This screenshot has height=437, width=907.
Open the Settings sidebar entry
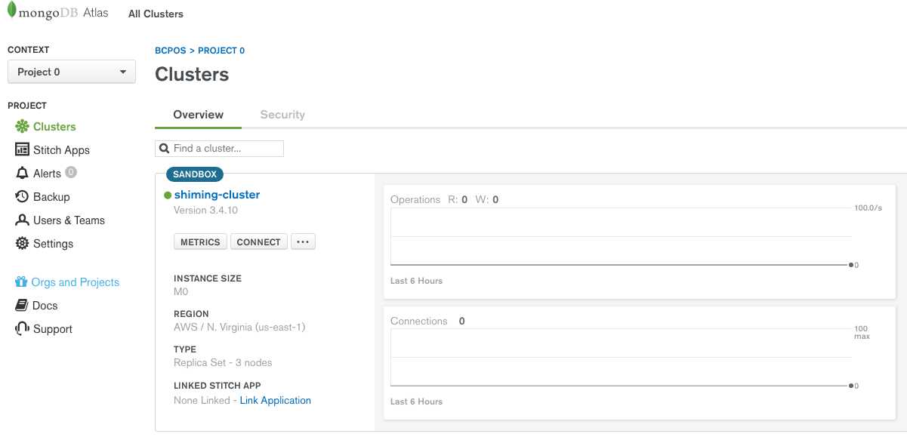click(53, 244)
